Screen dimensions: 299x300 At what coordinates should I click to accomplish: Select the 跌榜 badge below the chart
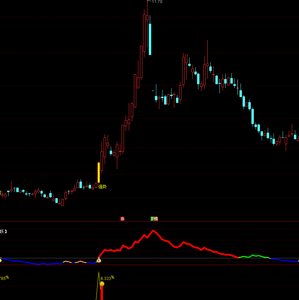coord(154,219)
